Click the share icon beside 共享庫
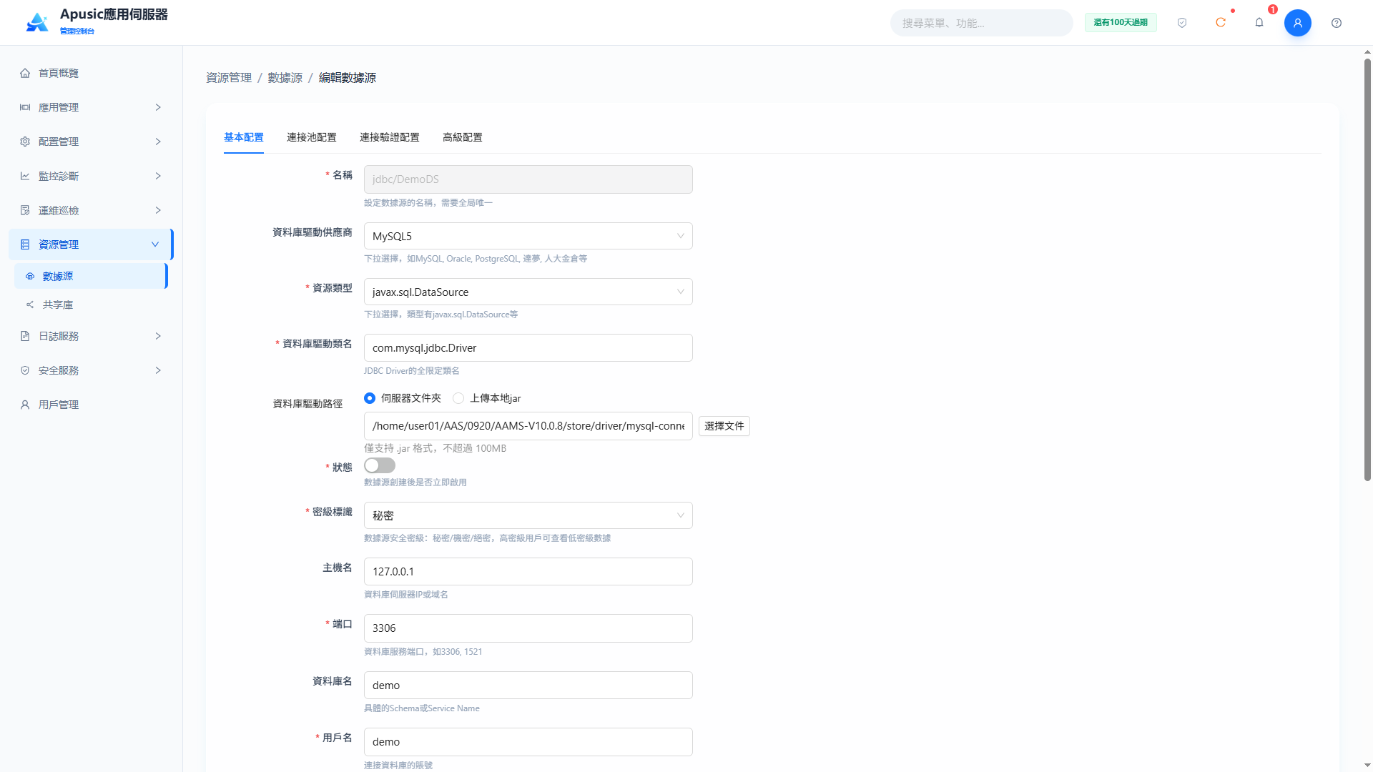Viewport: 1373px width, 772px height. pos(30,305)
